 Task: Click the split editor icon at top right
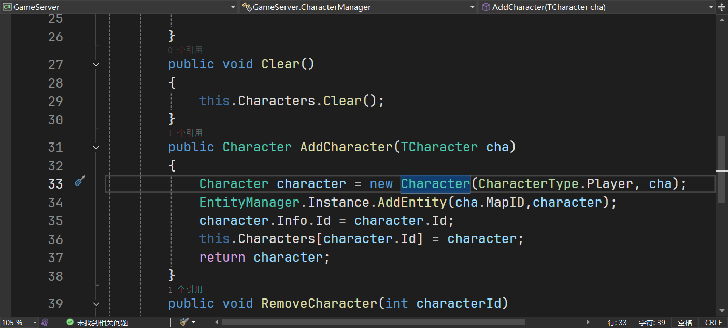pos(722,7)
